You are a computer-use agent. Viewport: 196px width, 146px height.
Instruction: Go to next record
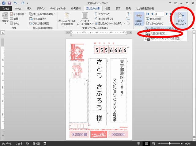click(167, 14)
